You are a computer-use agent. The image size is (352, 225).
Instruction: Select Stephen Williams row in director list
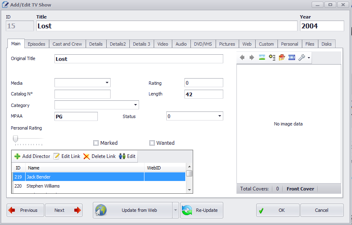43,186
